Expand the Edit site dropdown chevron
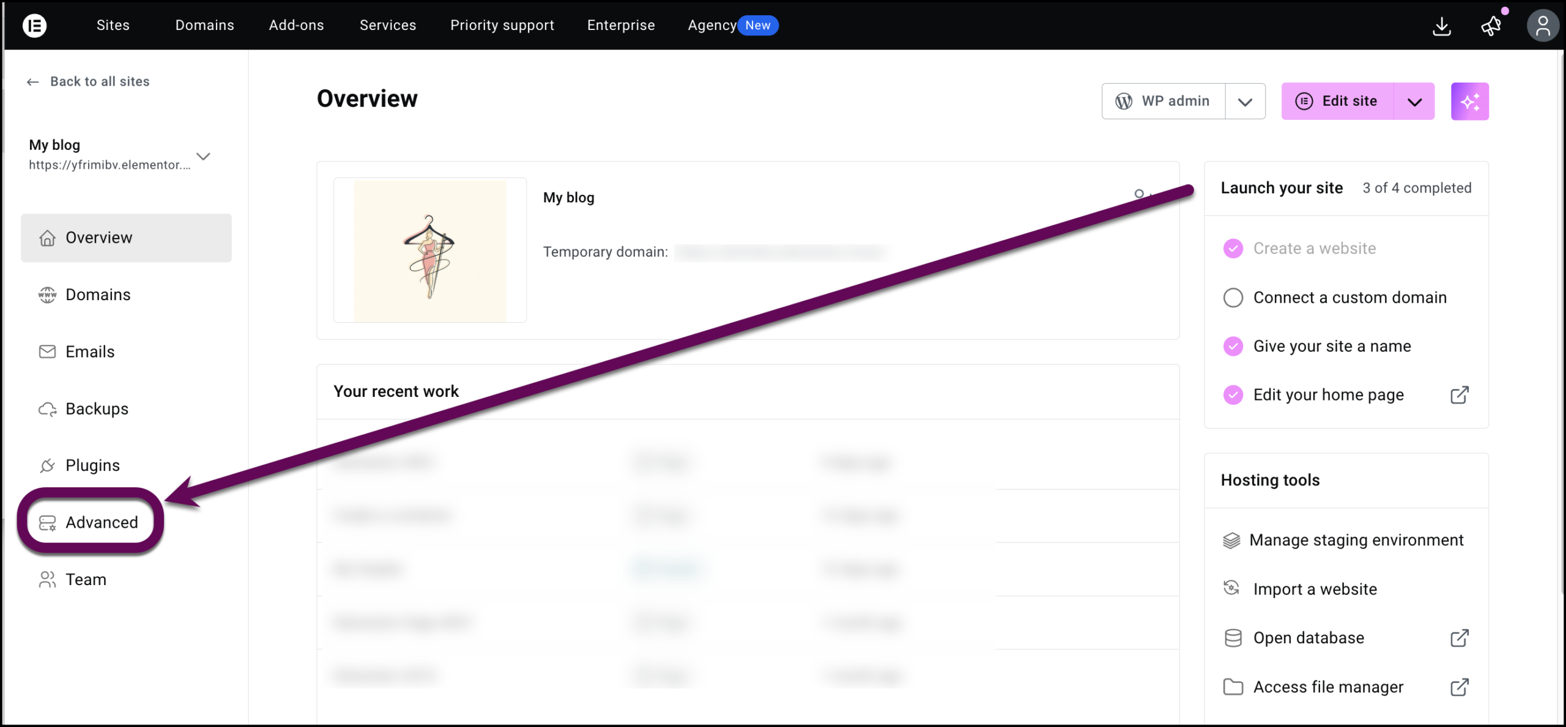The width and height of the screenshot is (1566, 727). (1414, 101)
